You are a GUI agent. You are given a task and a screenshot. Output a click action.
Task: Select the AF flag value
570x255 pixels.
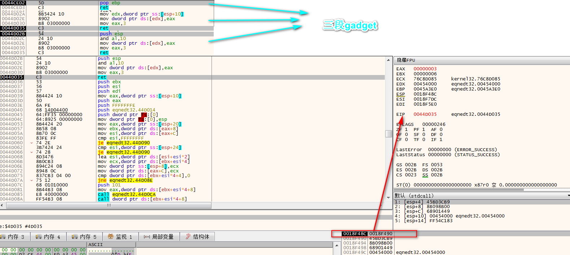(441, 129)
